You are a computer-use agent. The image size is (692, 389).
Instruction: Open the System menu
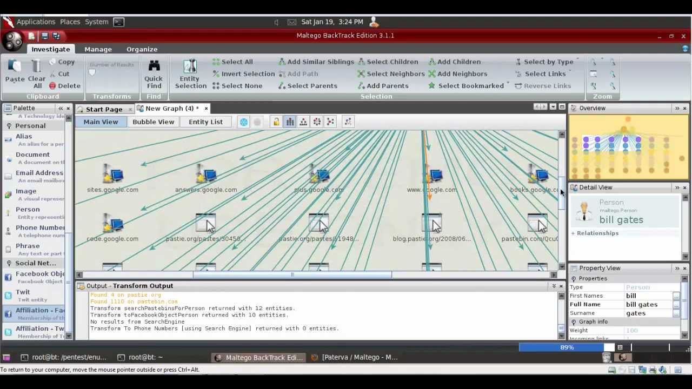click(x=96, y=22)
